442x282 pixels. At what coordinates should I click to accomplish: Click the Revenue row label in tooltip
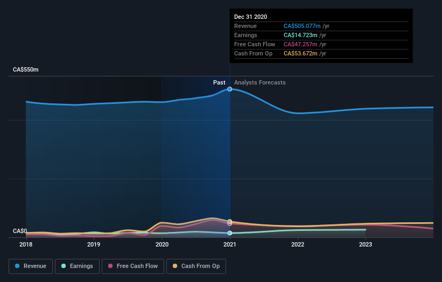click(x=245, y=26)
